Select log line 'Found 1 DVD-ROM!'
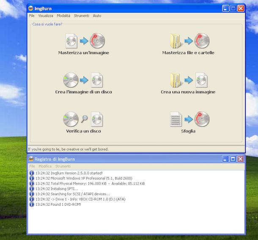Viewport: 258px width, 240px height. pyautogui.click(x=58, y=205)
